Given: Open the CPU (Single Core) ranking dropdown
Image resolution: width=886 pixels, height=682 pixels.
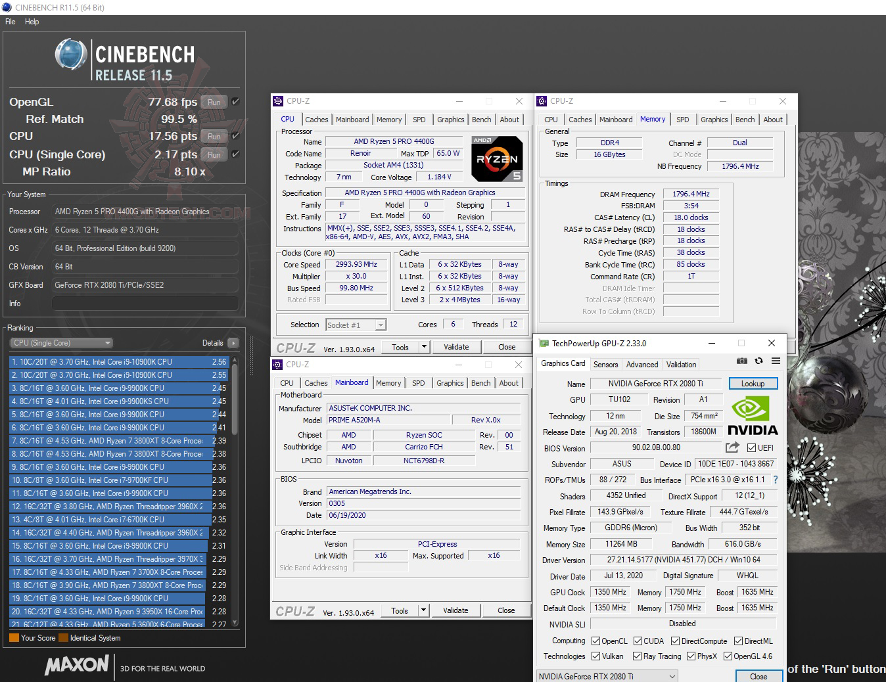Looking at the screenshot, I should (x=107, y=342).
